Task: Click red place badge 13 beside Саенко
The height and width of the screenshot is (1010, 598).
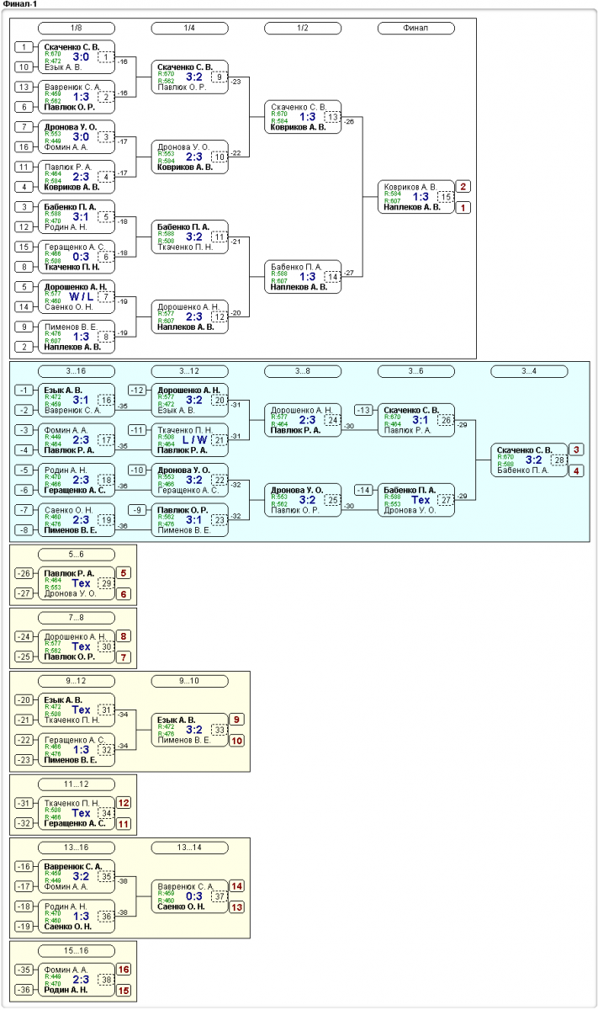Action: tap(237, 906)
